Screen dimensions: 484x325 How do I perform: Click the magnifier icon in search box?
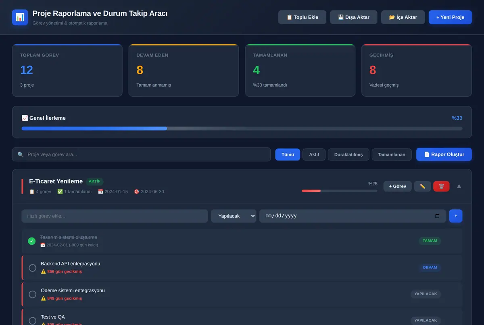(21, 154)
